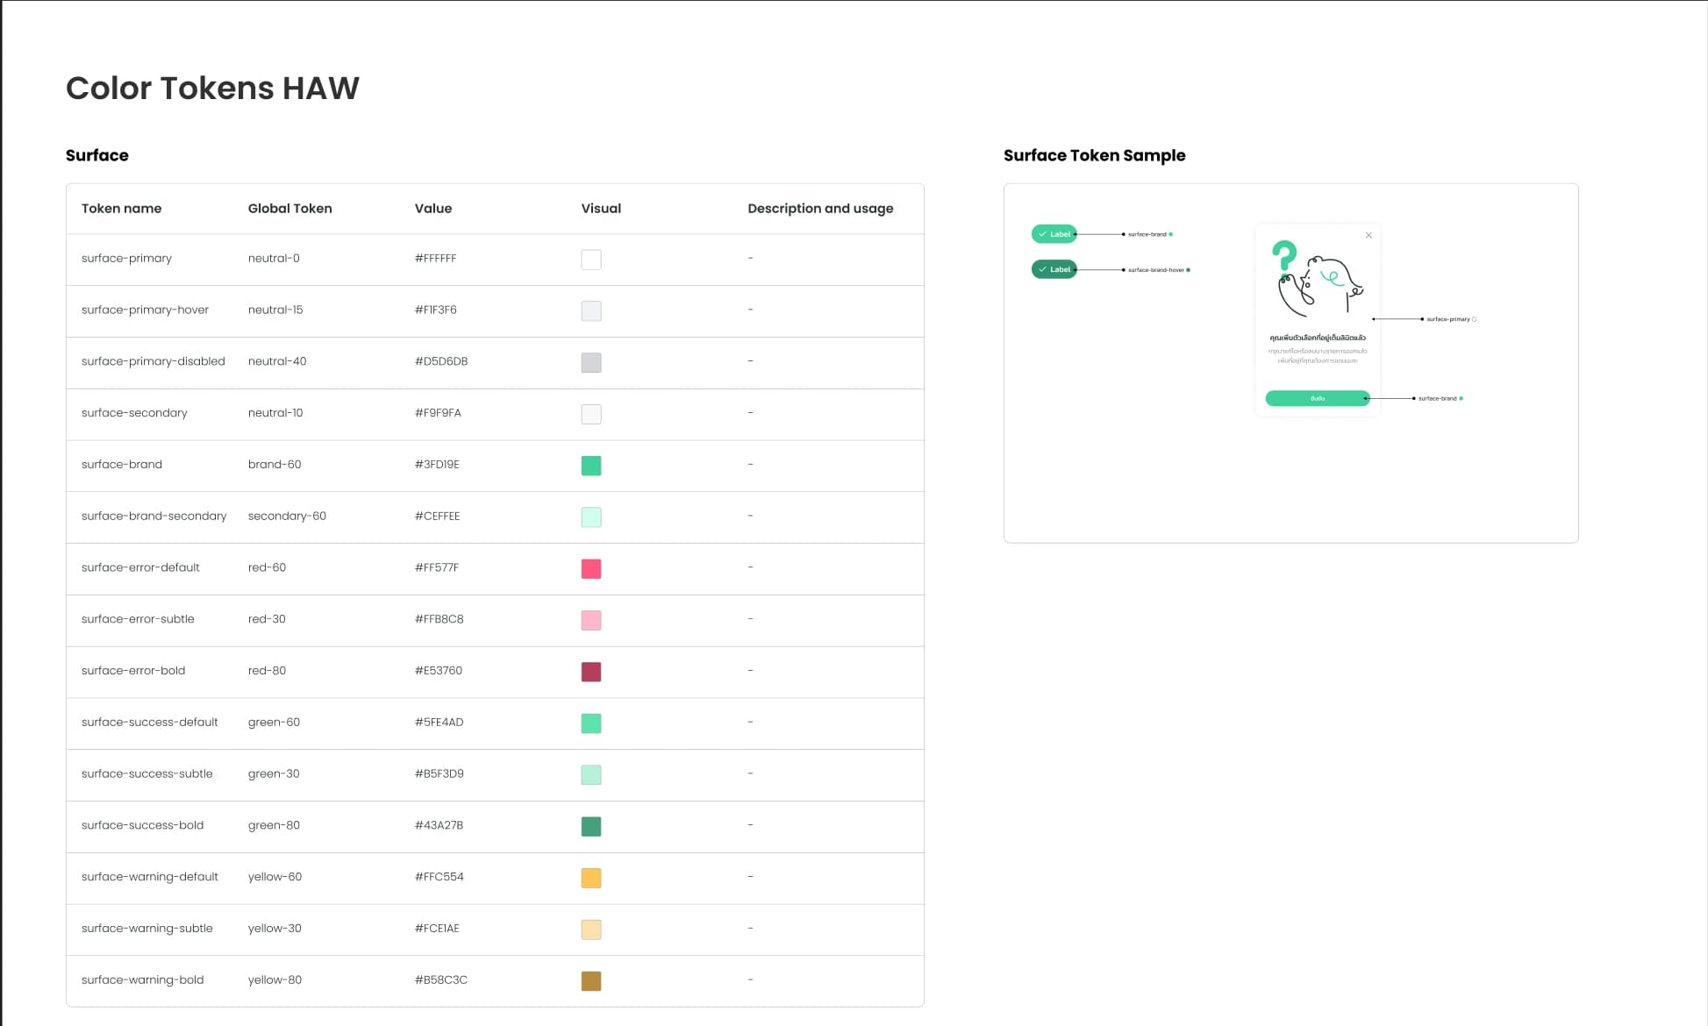Select the 'yellow-80' global token cell

(275, 980)
